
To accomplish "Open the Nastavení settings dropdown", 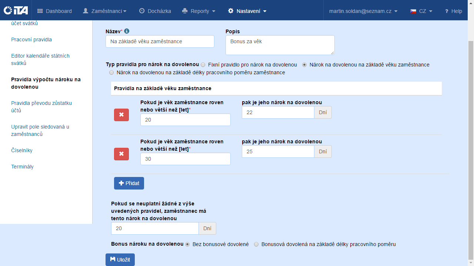I will [247, 11].
